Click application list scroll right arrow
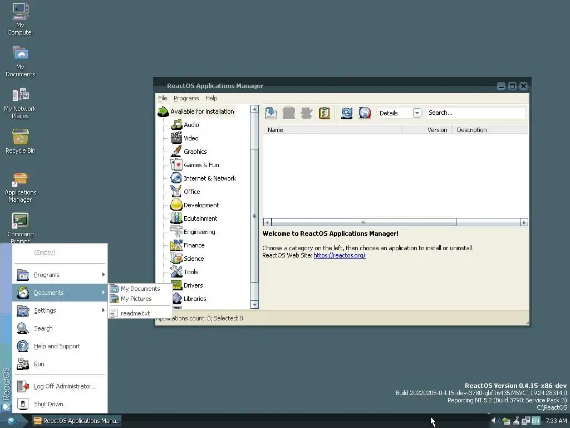This screenshot has width=570, height=428. tap(524, 222)
